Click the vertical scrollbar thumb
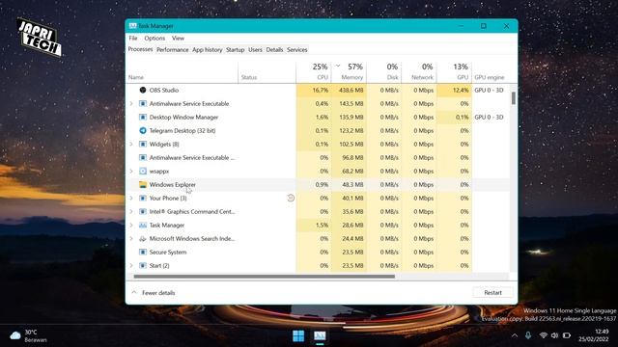Image resolution: width=618 pixels, height=347 pixels. [x=513, y=98]
